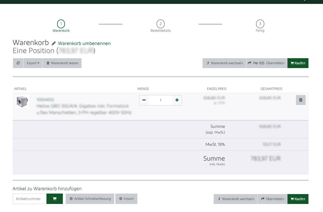Click the bottom Kaufen button
The image size is (323, 212).
click(x=298, y=199)
